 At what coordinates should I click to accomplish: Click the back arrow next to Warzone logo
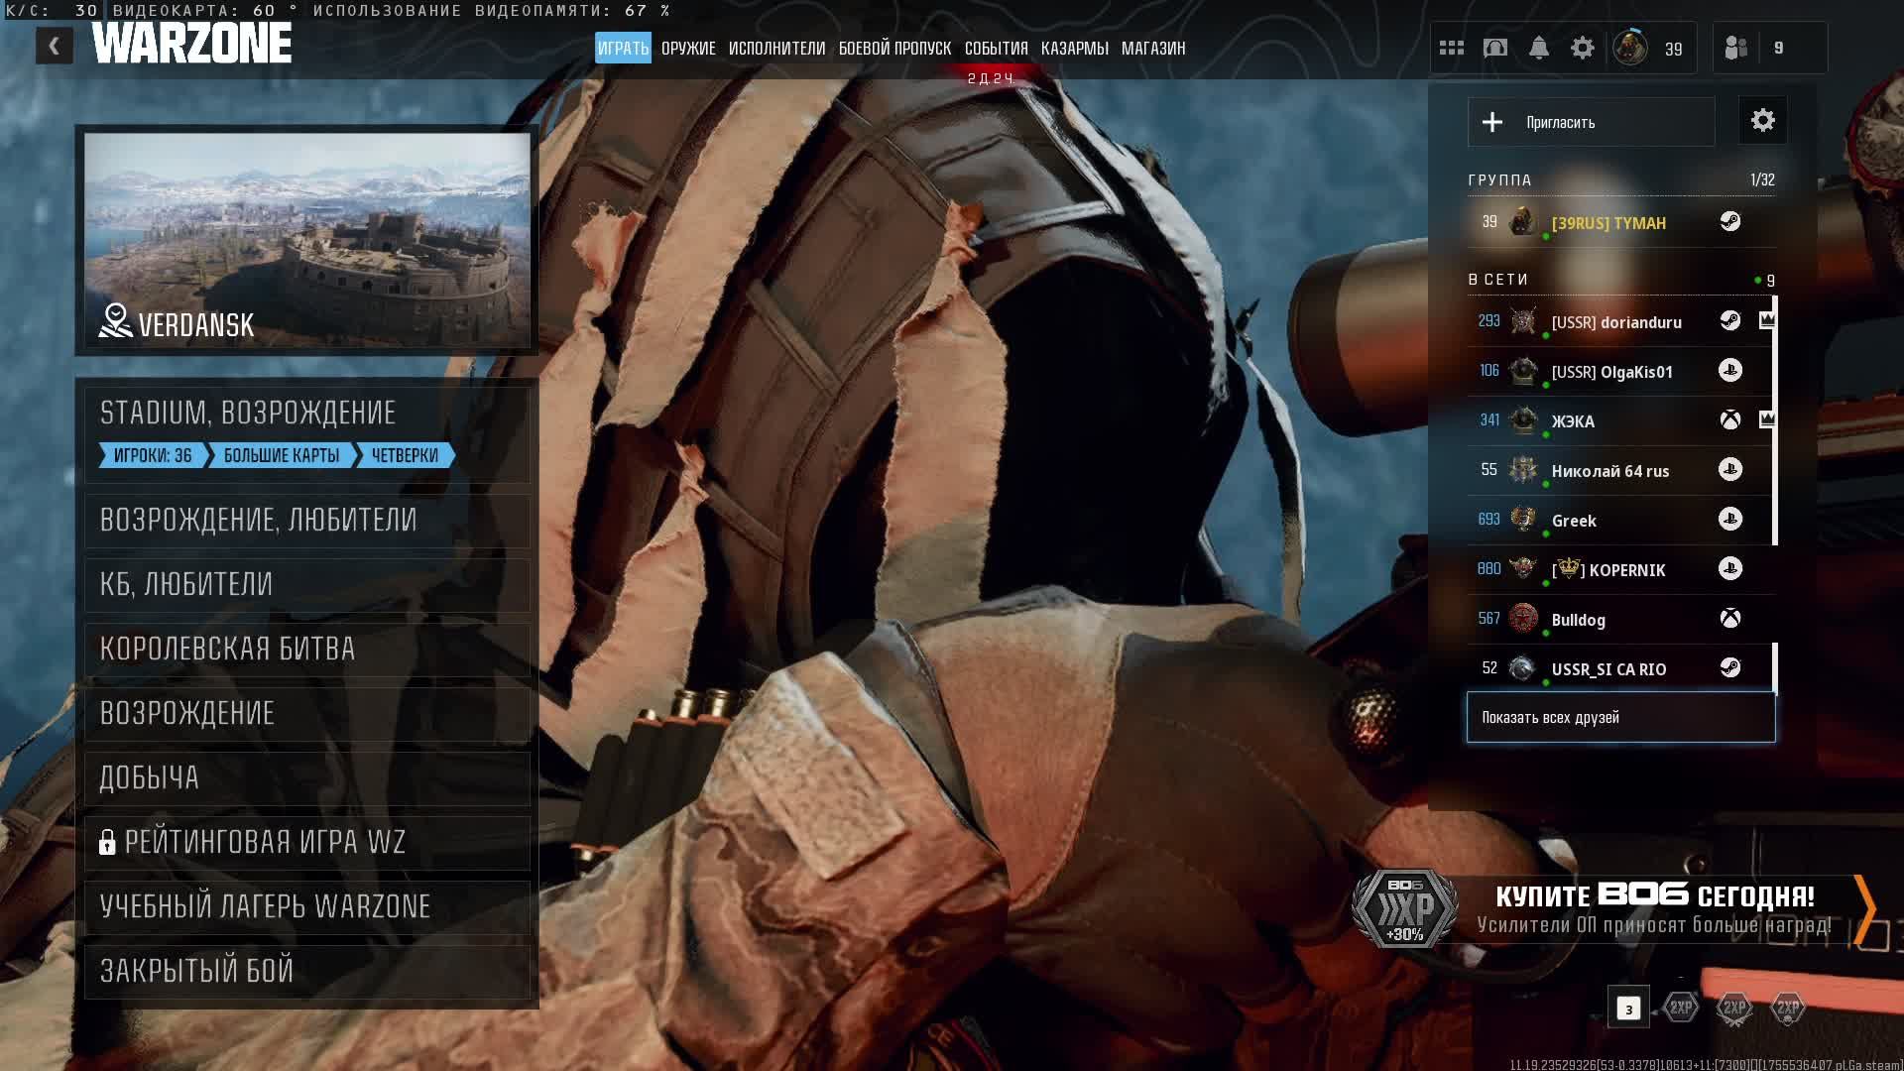pos(55,46)
